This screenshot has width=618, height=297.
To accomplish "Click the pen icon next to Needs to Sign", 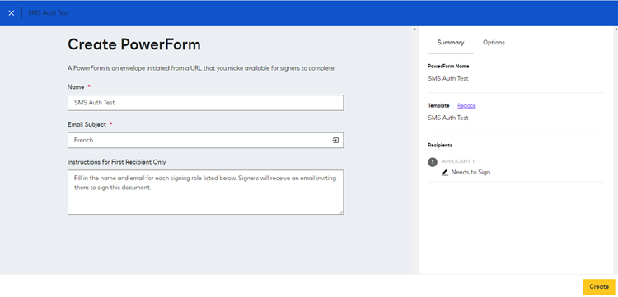I will click(x=445, y=172).
